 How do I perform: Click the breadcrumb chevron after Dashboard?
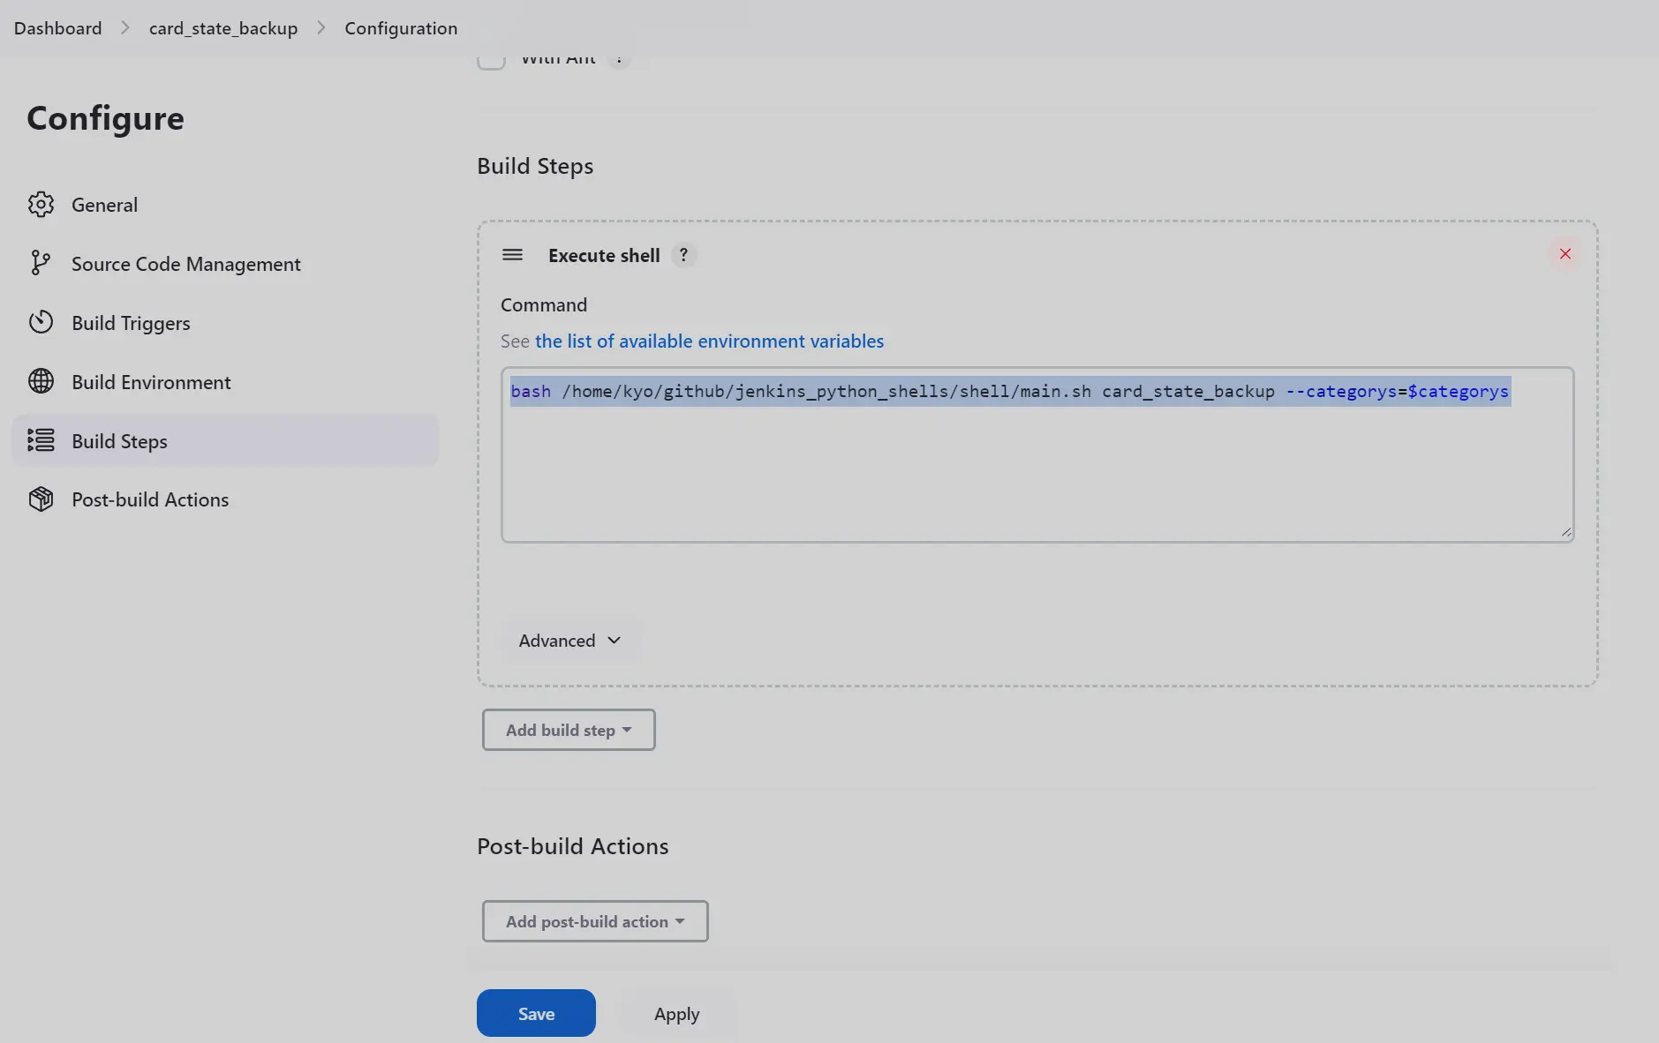125,28
